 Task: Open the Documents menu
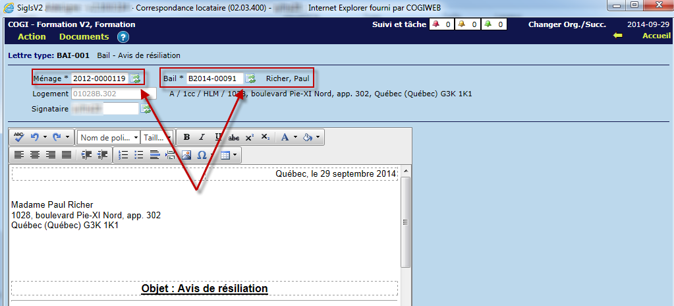click(x=84, y=37)
